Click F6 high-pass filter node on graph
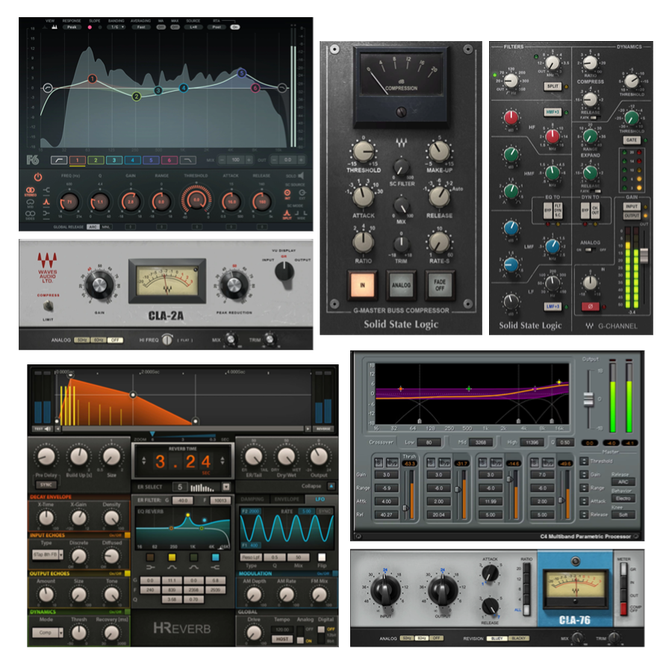Image resolution: width=672 pixels, height=672 pixels. coord(48,88)
